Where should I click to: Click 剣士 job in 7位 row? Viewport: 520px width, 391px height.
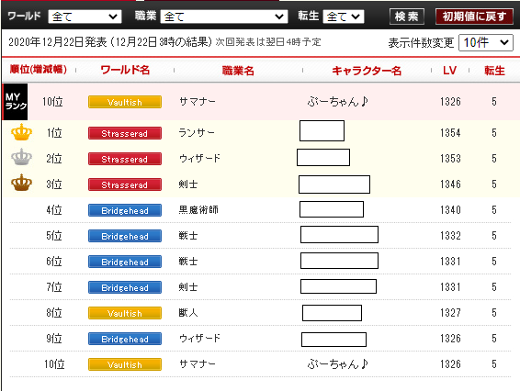pos(188,287)
